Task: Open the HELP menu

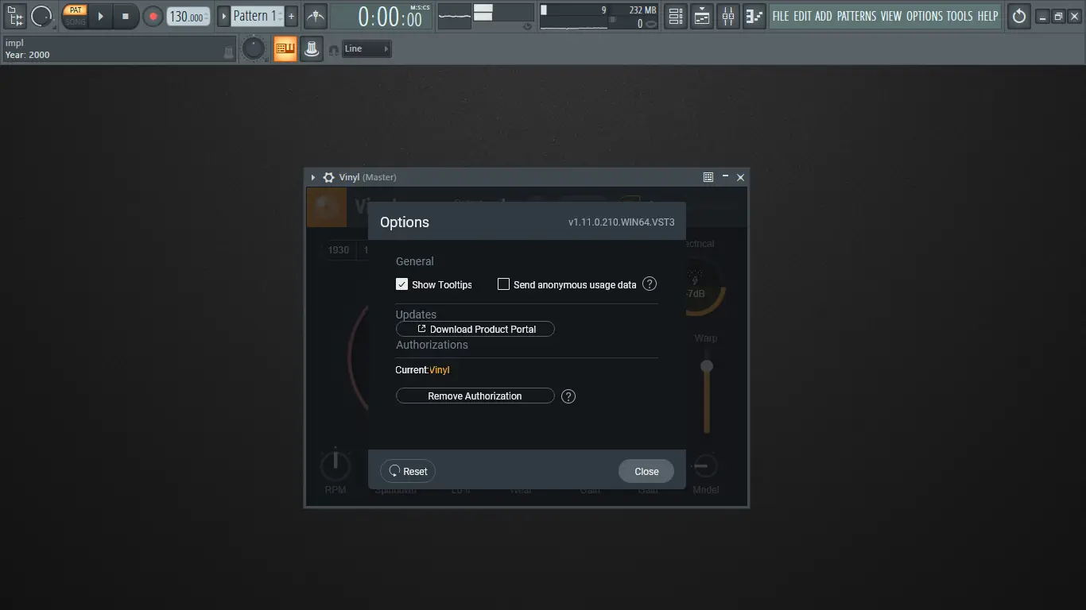Action: (987, 16)
